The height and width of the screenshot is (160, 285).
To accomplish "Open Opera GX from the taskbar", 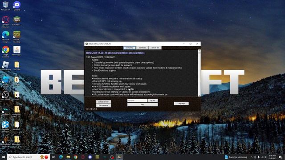I will tap(83, 157).
